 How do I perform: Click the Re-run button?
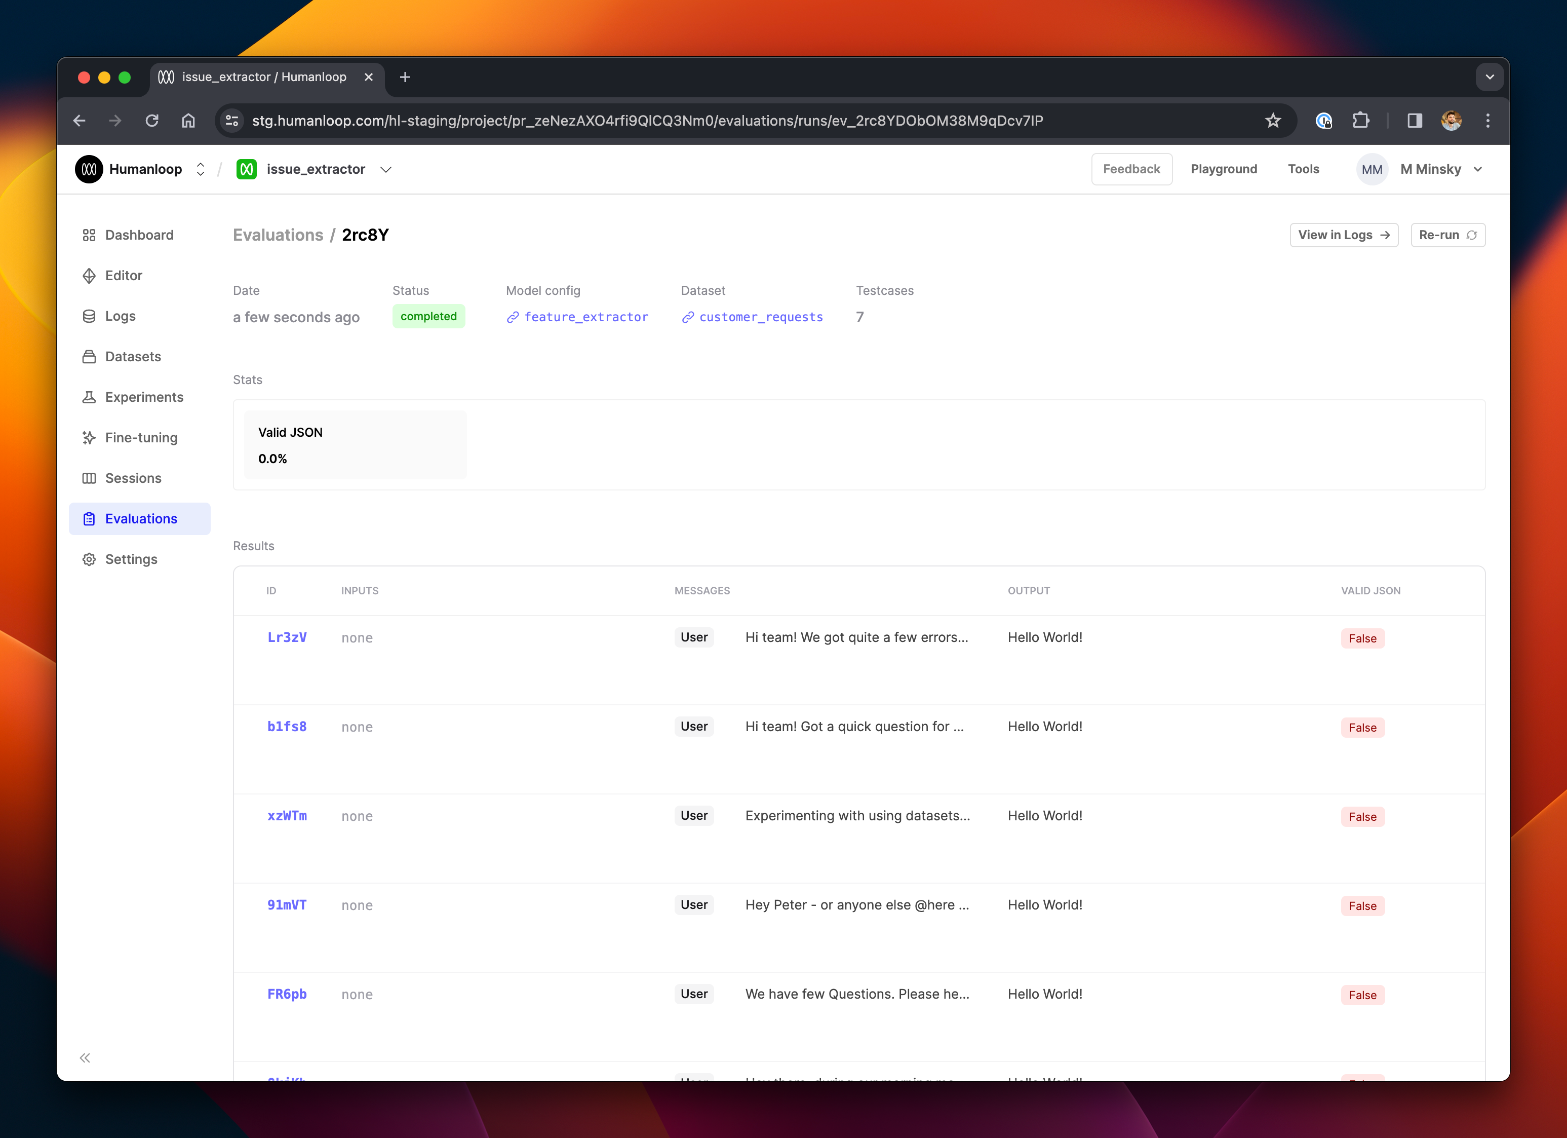coord(1447,235)
